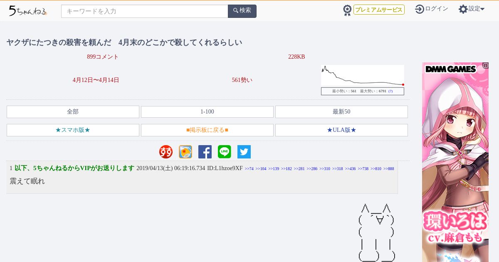Click poster name 以下、5ちゃんねるからVIPがお送りします
The height and width of the screenshot is (262, 499).
click(x=74, y=168)
